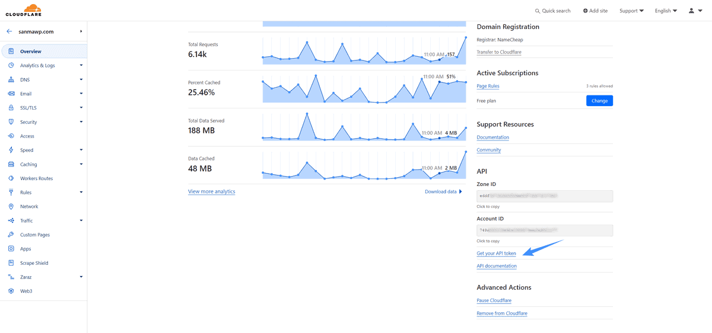The image size is (712, 333).
Task: Select Overview in the sidebar
Action: [43, 52]
